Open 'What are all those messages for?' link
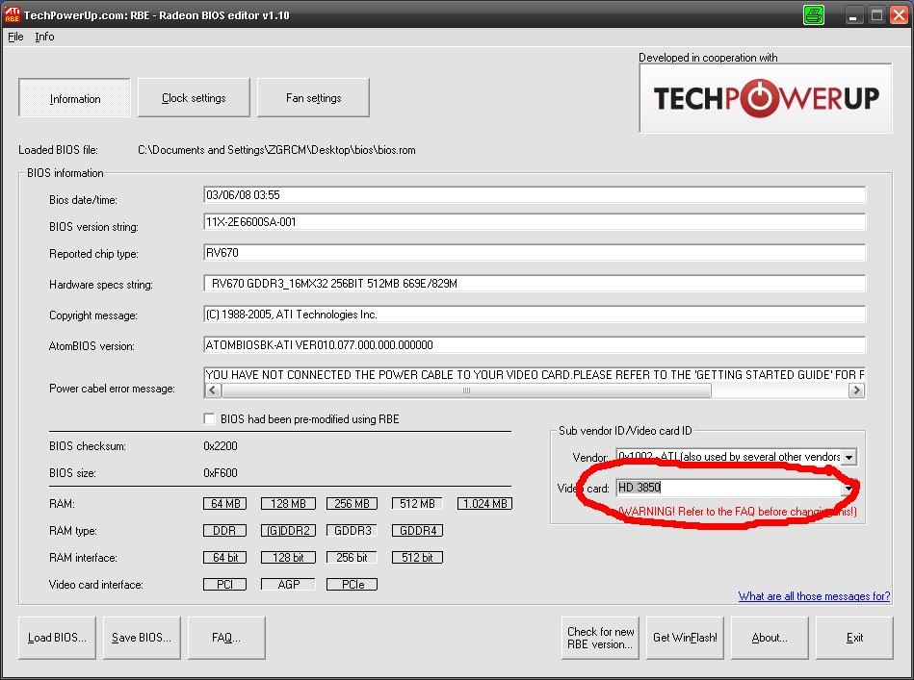Image resolution: width=914 pixels, height=680 pixels. [814, 596]
